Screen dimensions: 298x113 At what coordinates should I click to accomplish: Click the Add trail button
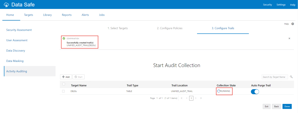[x=66, y=77]
